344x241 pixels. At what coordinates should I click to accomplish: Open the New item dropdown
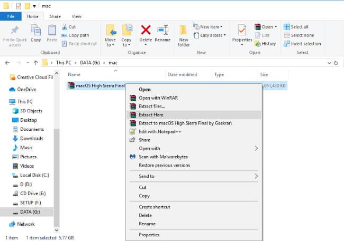tap(221, 27)
